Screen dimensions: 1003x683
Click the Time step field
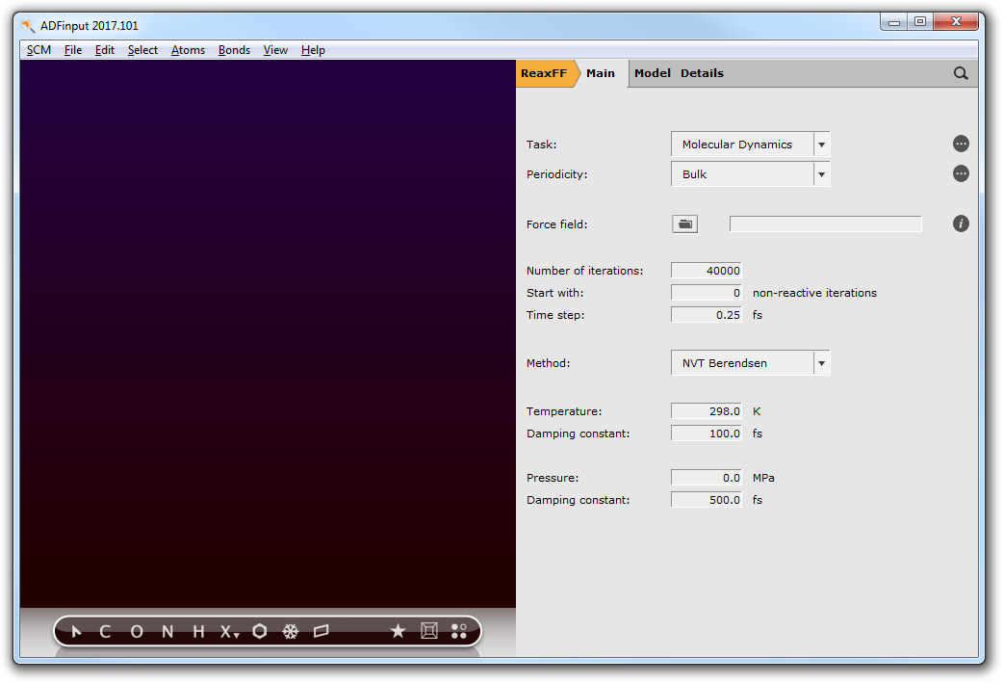point(707,315)
